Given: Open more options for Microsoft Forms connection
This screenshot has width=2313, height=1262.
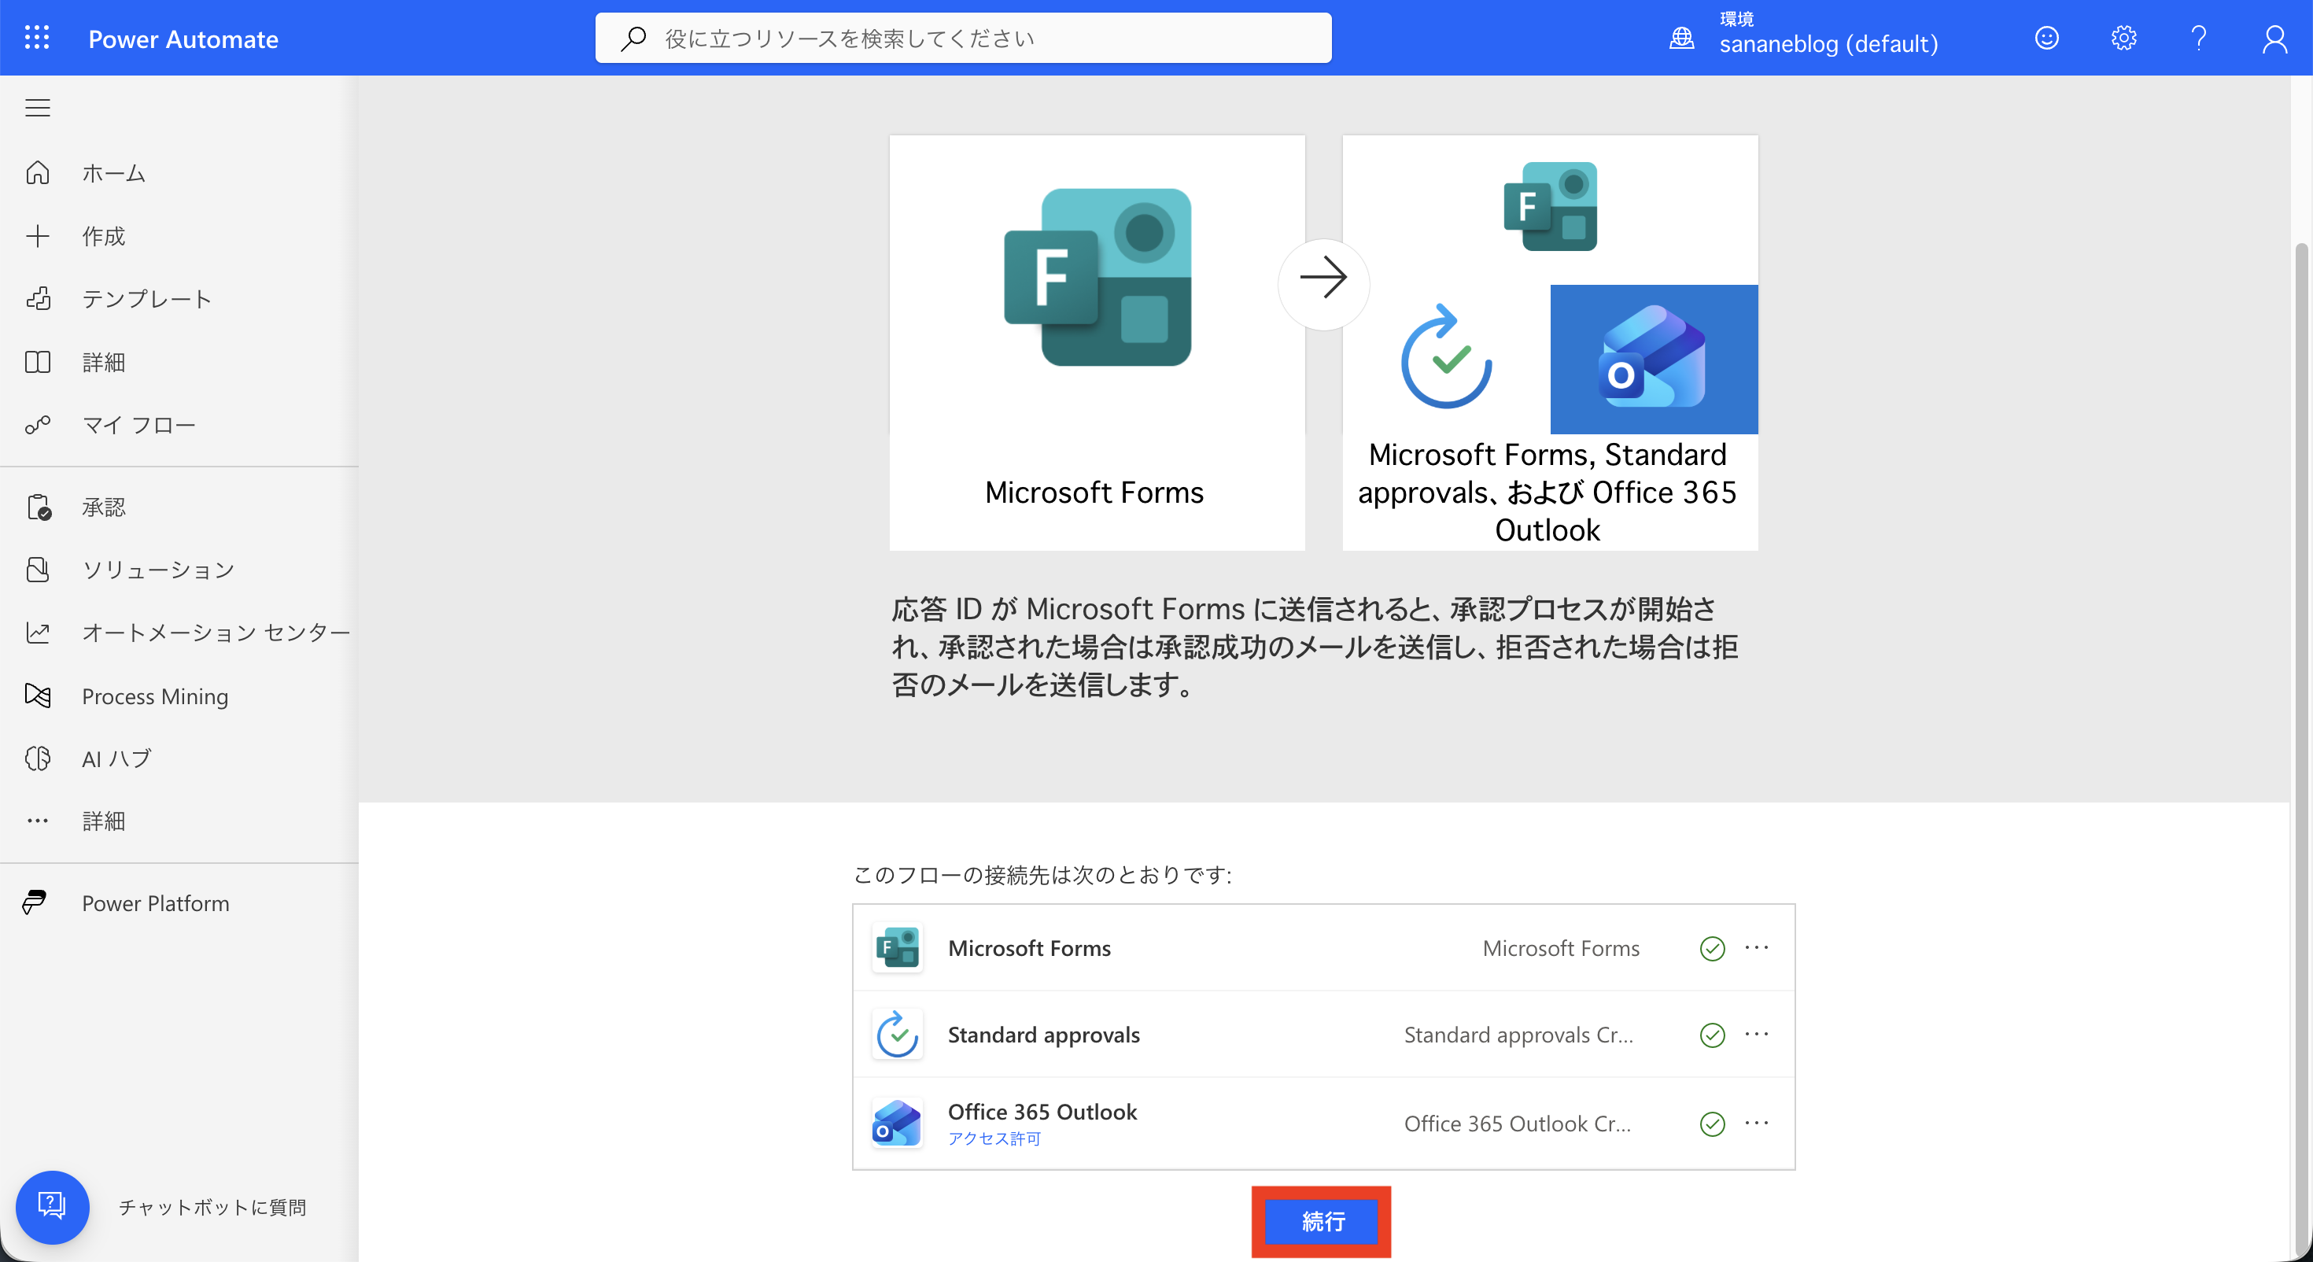Looking at the screenshot, I should 1756,947.
